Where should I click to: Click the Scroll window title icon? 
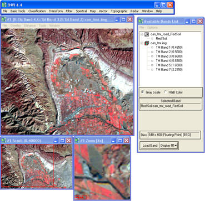3,141
